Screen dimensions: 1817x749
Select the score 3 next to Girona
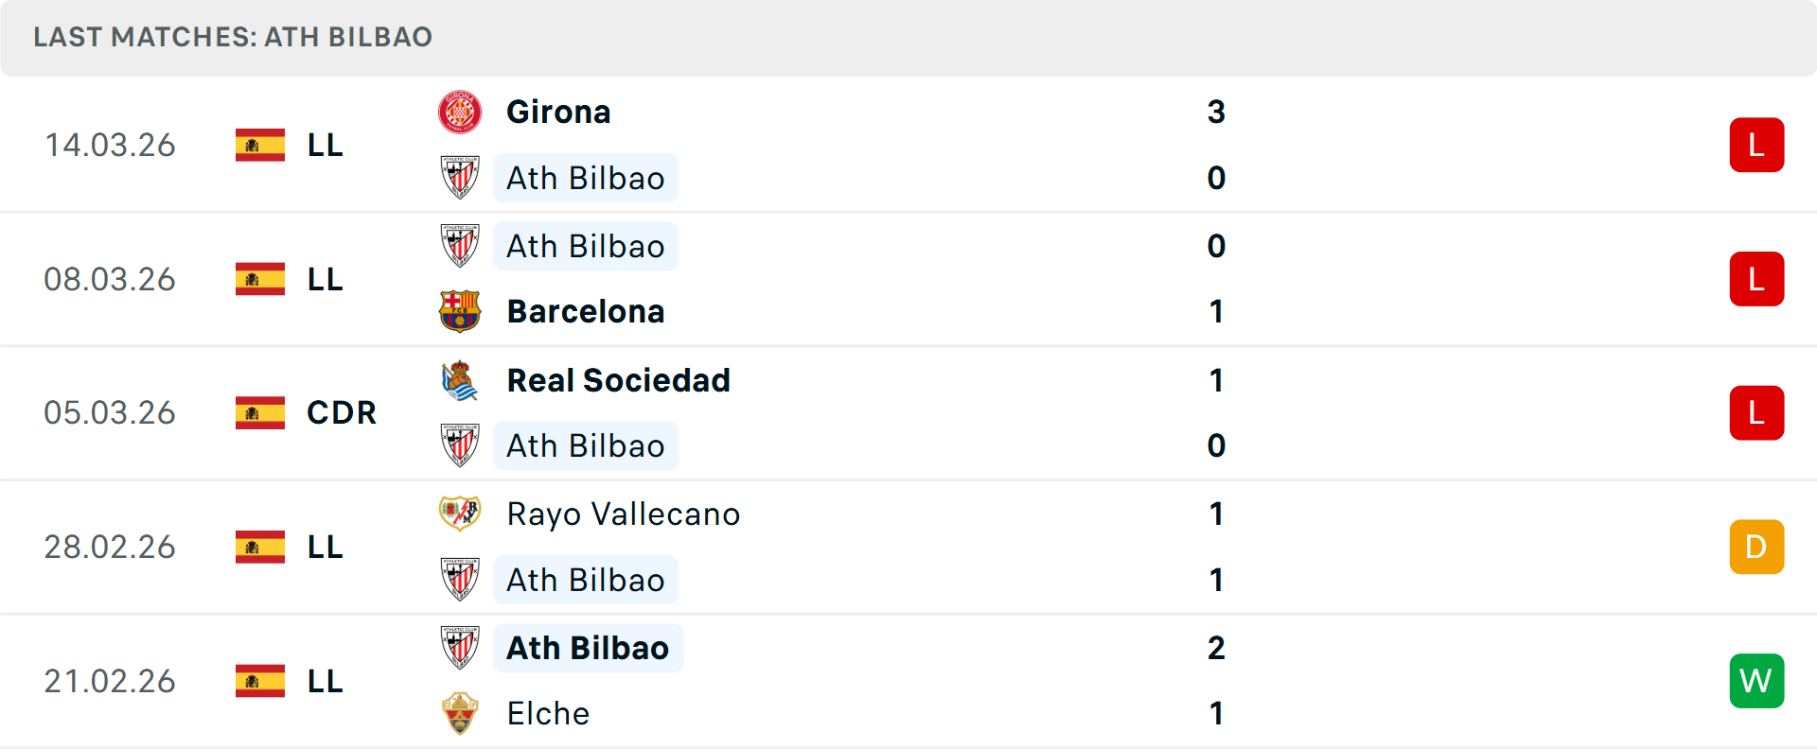tap(1217, 112)
